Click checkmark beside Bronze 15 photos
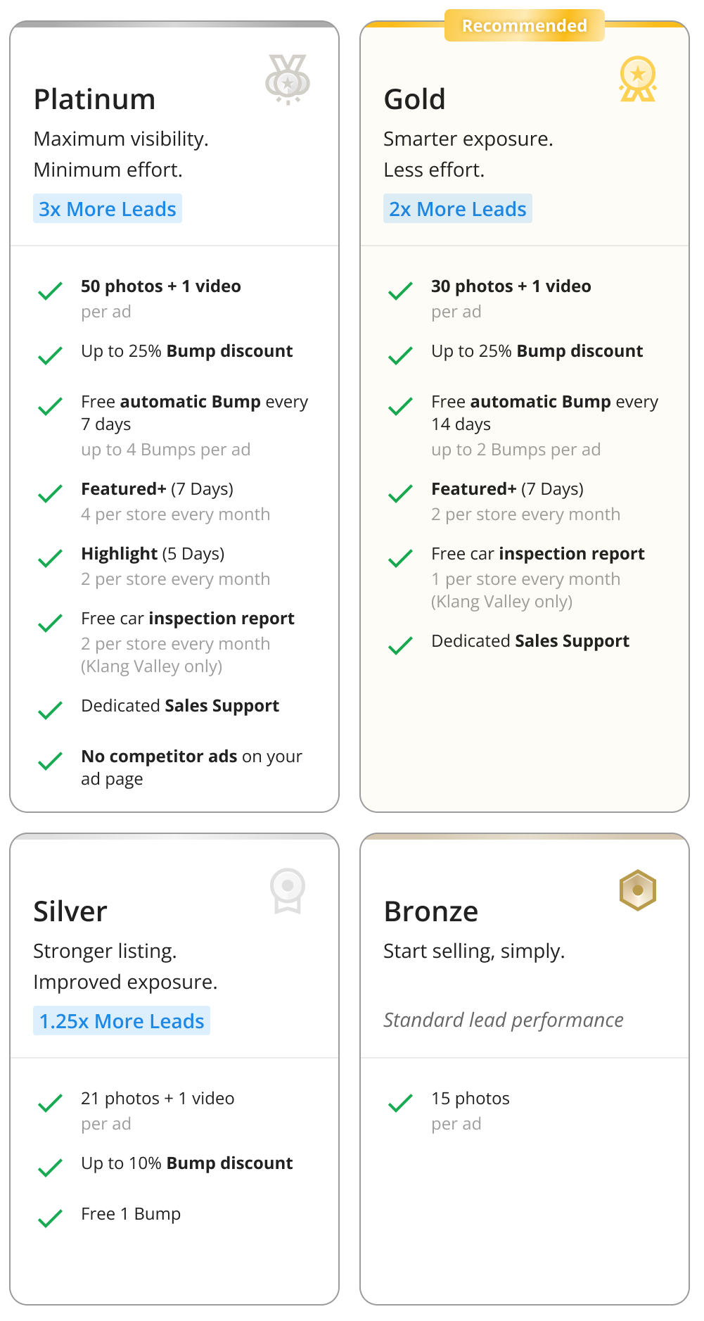Viewport: 704px width, 1321px height. click(400, 1103)
